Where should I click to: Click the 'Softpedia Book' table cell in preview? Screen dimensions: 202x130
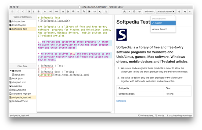(x=140, y=94)
